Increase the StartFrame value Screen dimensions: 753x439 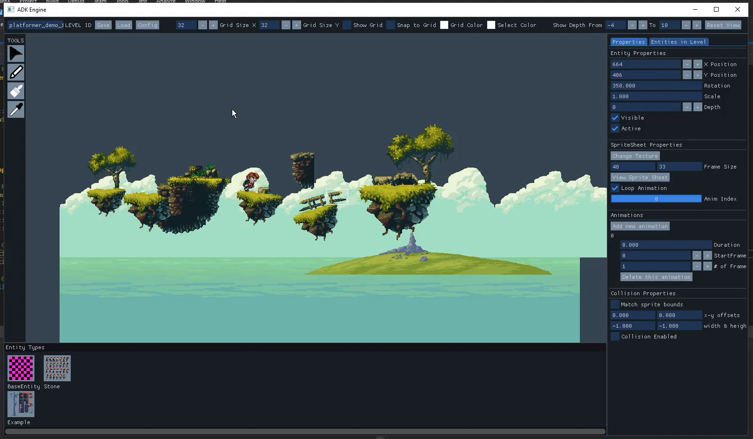(x=707, y=256)
